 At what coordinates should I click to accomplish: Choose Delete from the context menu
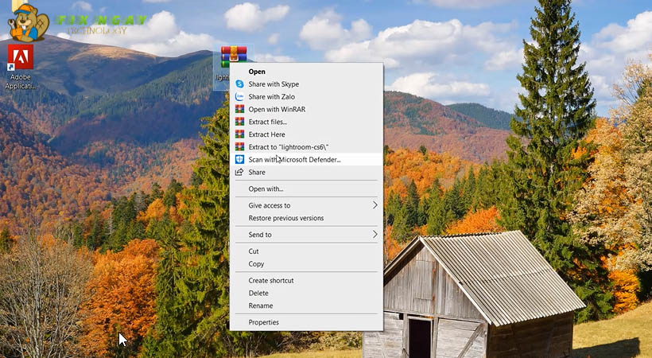(x=306, y=293)
